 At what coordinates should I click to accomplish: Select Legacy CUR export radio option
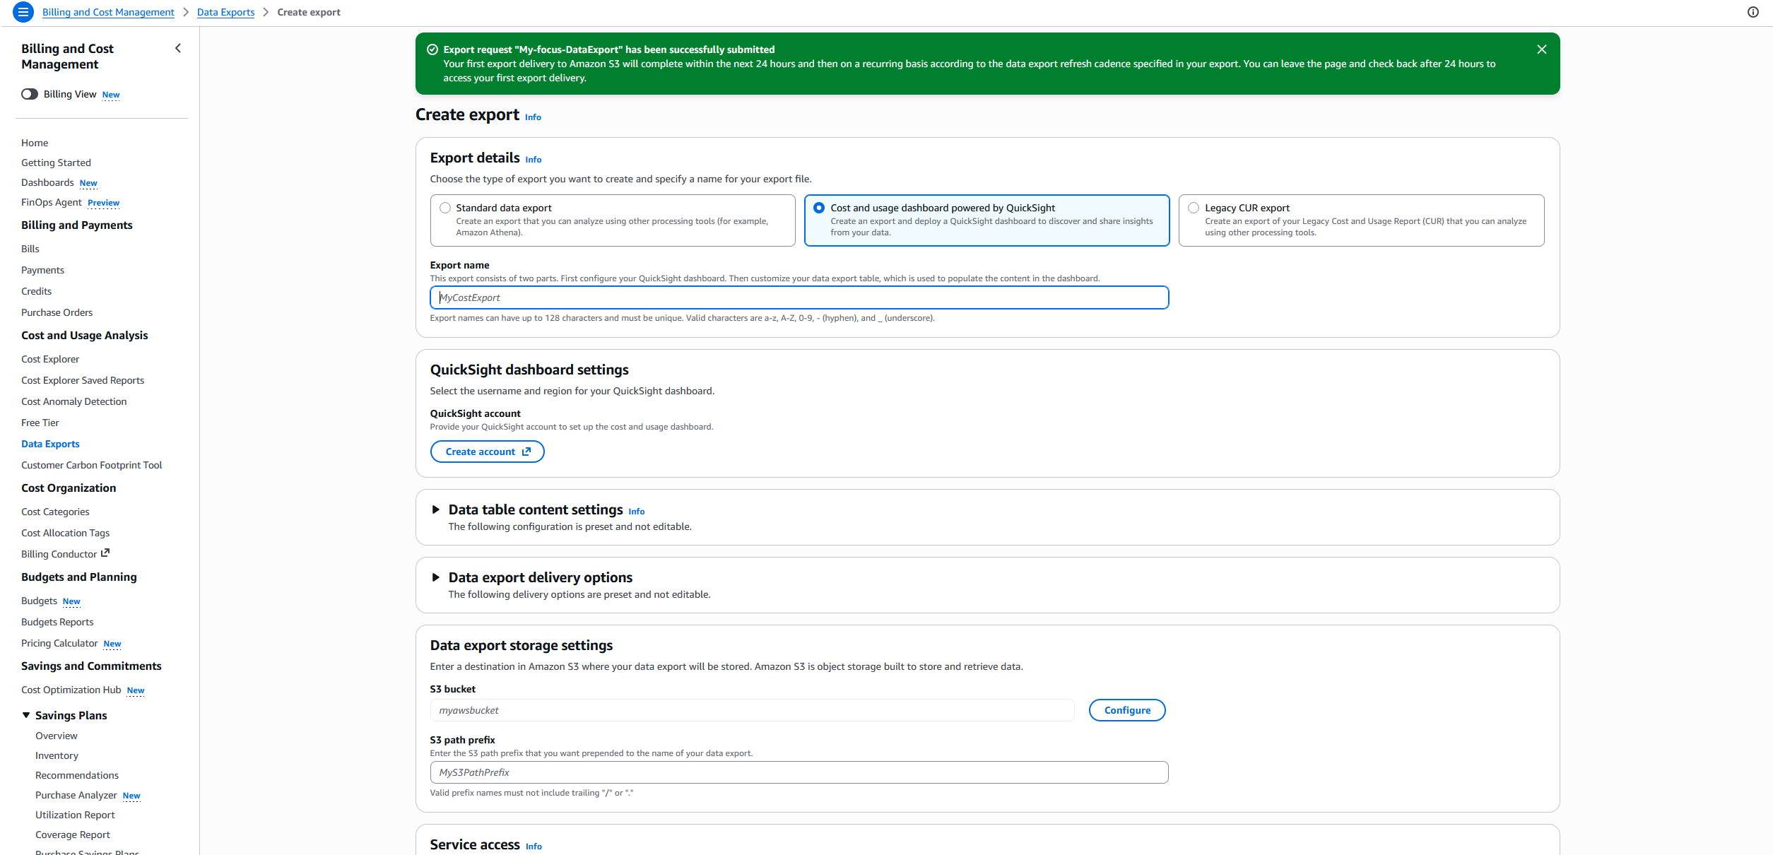coord(1194,208)
